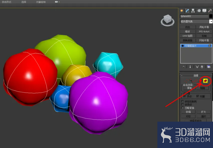213x148 pixels.
Task: Open the Hierarchy panel tab
Action: click(x=193, y=11)
